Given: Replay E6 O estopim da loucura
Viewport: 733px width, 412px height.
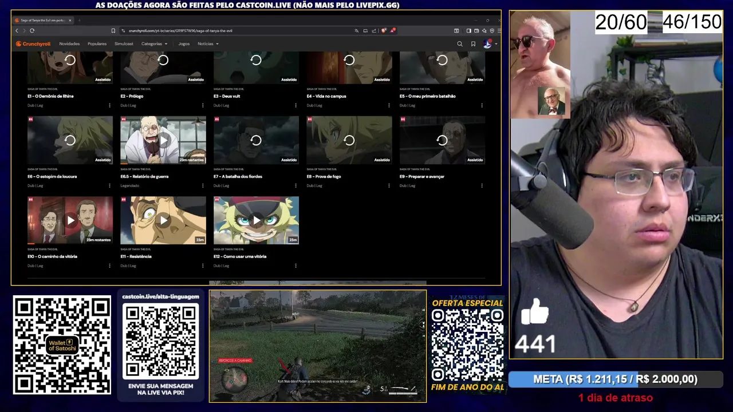Looking at the screenshot, I should (70, 140).
